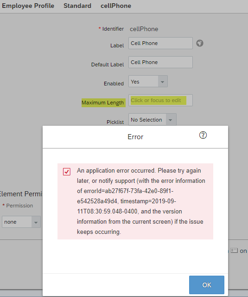
Task: Click the Maximum Length edit field
Action: (160, 100)
